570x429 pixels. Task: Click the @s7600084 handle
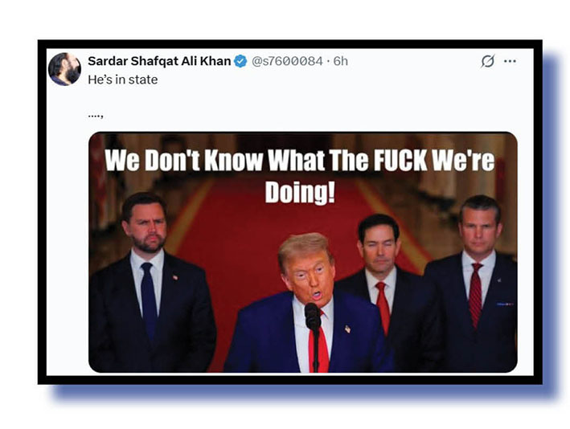(x=289, y=61)
